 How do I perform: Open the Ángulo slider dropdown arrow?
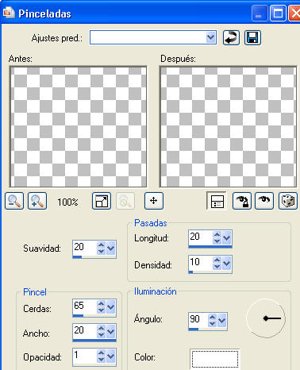coord(221,320)
